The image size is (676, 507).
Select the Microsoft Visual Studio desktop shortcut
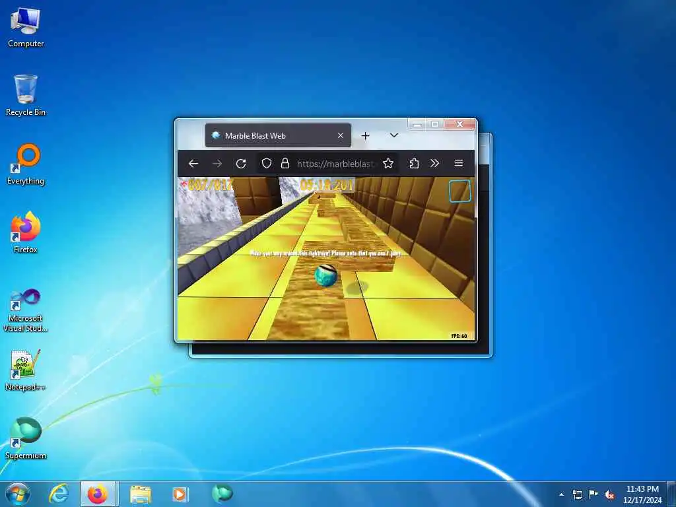(26, 310)
